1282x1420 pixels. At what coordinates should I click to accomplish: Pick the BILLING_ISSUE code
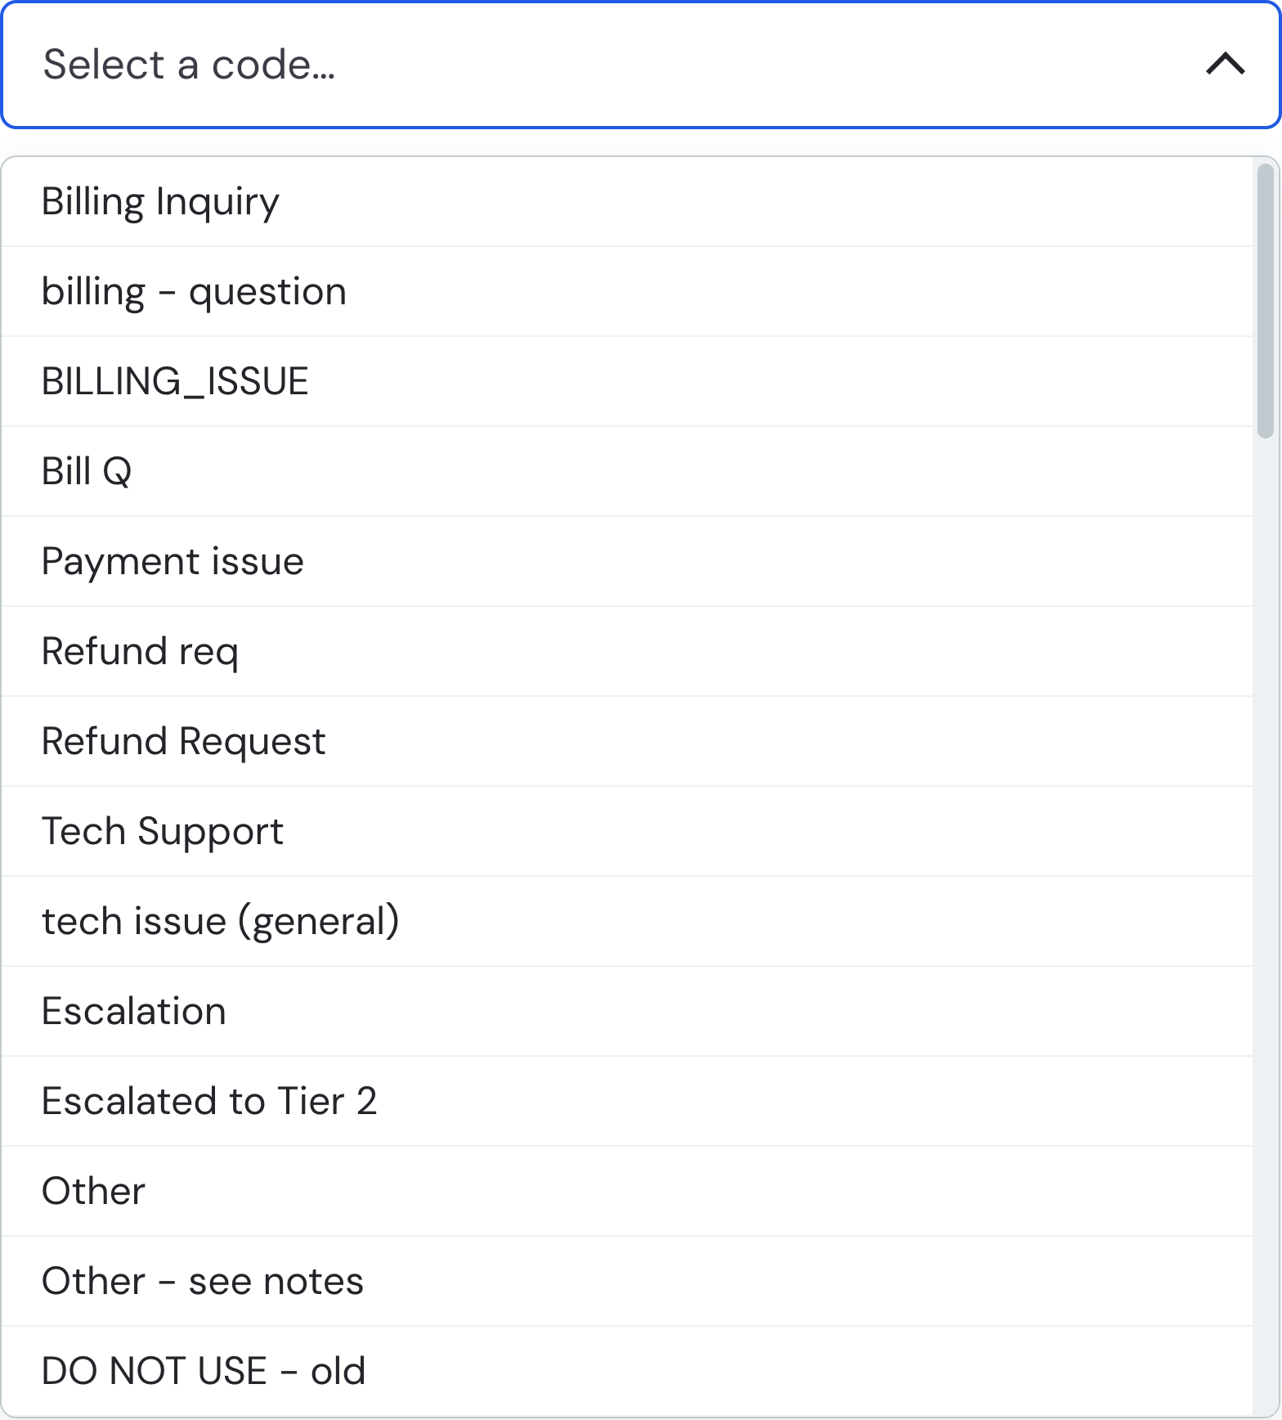tap(627, 381)
